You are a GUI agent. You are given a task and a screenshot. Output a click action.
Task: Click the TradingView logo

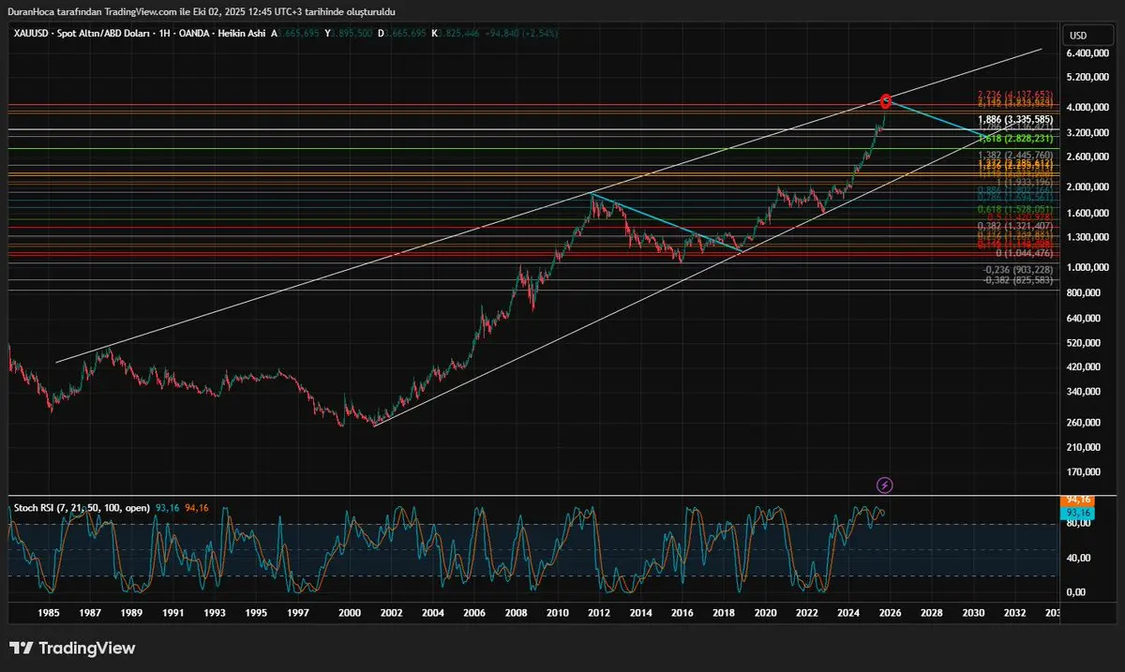[72, 649]
